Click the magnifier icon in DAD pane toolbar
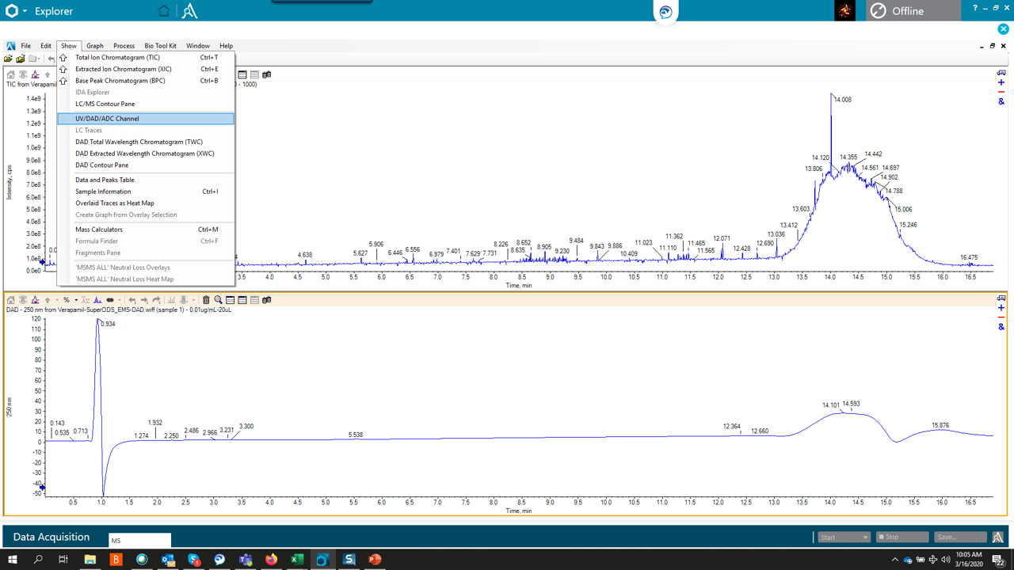Screen dimensions: 1014x570 [x=218, y=300]
